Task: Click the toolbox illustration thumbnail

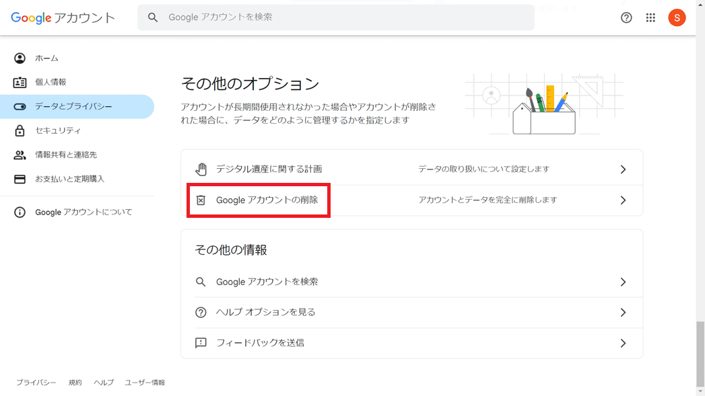Action: (544, 104)
